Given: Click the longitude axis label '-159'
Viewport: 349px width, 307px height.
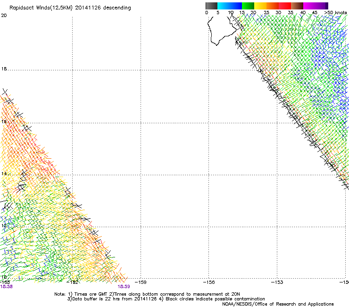Looking at the screenshot, I should point(141,282).
